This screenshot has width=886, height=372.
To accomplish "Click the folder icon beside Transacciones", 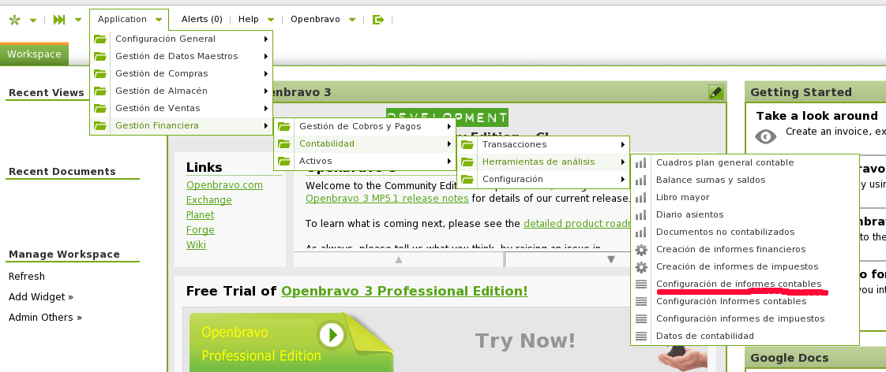I will coord(467,145).
